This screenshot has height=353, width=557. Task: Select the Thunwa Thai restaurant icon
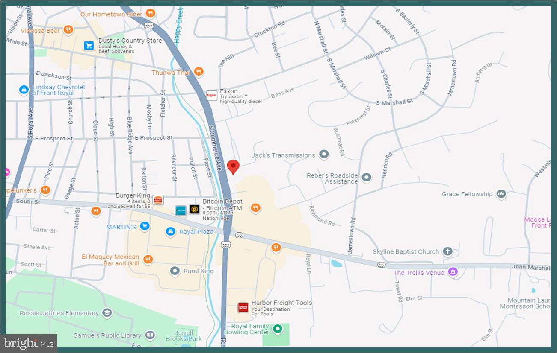pos(198,72)
